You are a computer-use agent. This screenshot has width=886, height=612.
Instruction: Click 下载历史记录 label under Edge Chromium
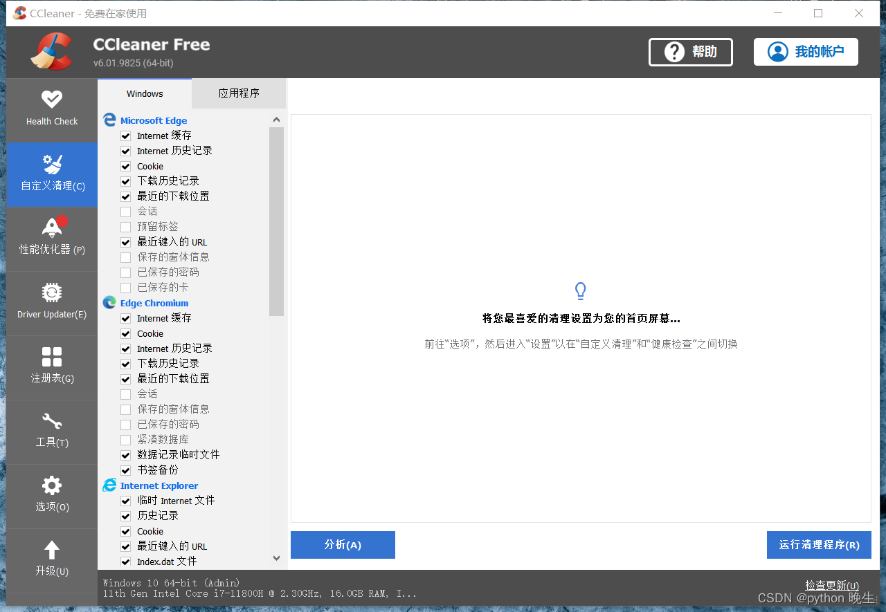click(x=168, y=364)
